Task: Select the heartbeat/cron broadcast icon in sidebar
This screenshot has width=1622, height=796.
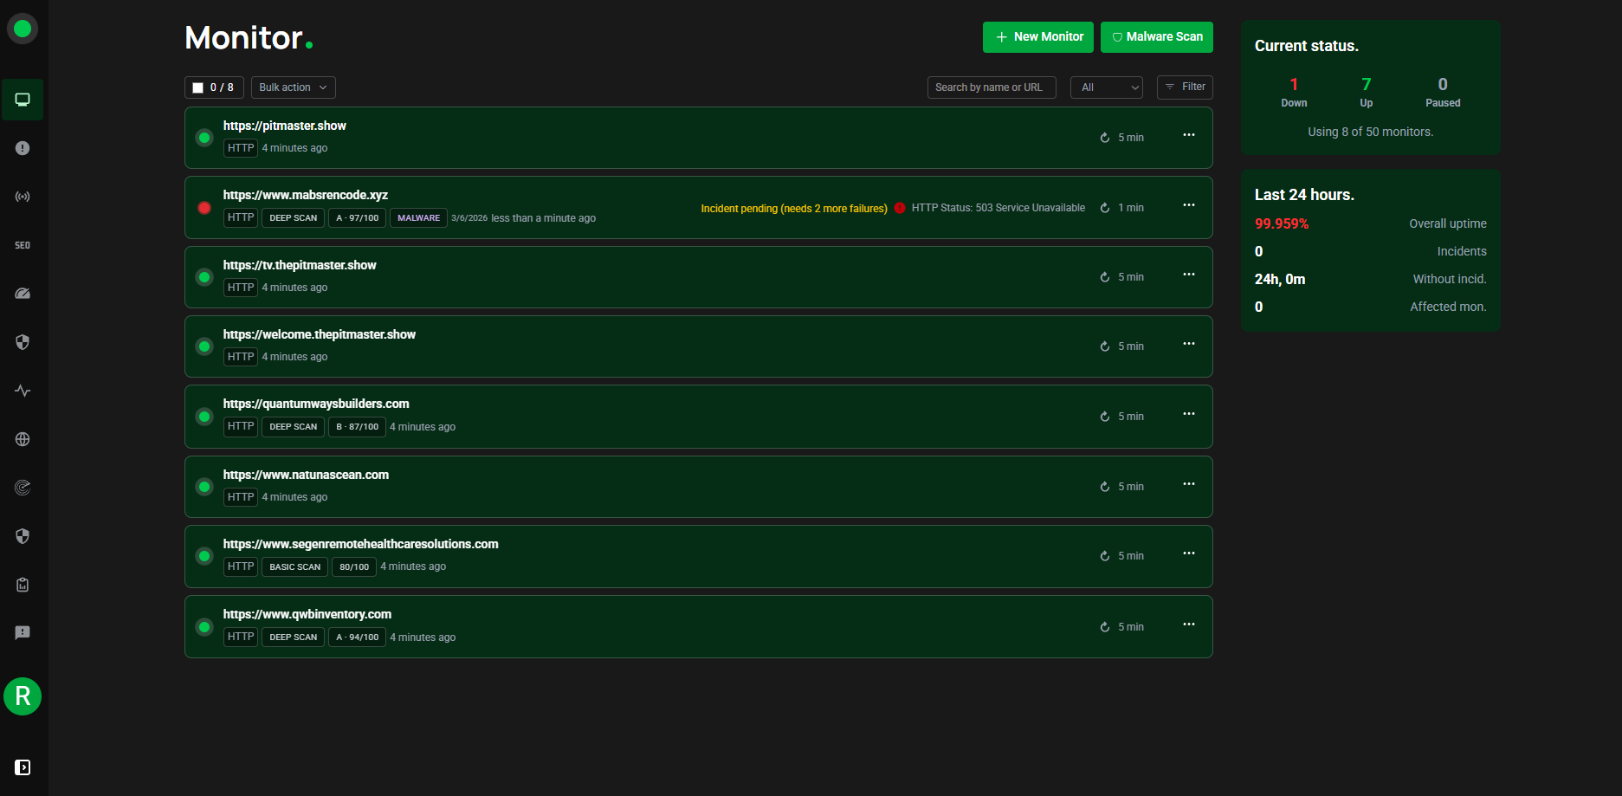Action: pos(23,196)
